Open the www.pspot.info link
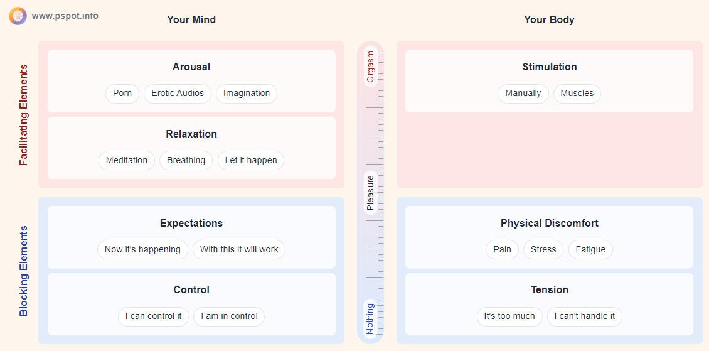This screenshot has width=709, height=351. coord(65,16)
